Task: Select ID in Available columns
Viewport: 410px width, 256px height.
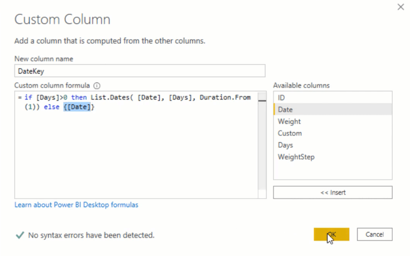Action: pyautogui.click(x=333, y=98)
